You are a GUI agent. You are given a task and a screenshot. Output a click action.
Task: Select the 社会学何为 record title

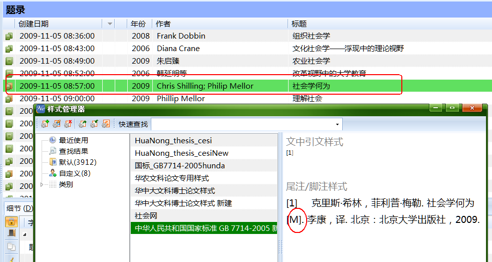click(x=311, y=86)
